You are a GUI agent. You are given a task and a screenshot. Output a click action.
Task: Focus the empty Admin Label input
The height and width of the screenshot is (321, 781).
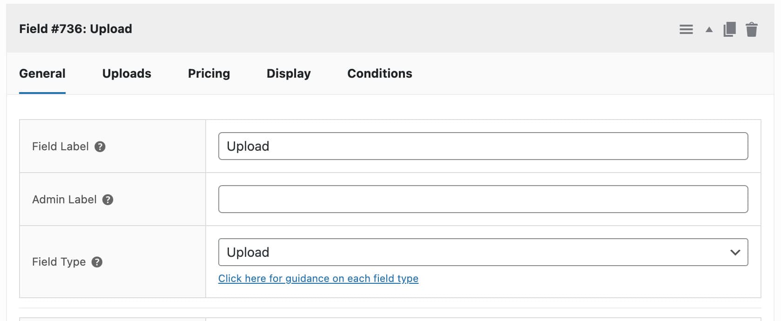(483, 199)
